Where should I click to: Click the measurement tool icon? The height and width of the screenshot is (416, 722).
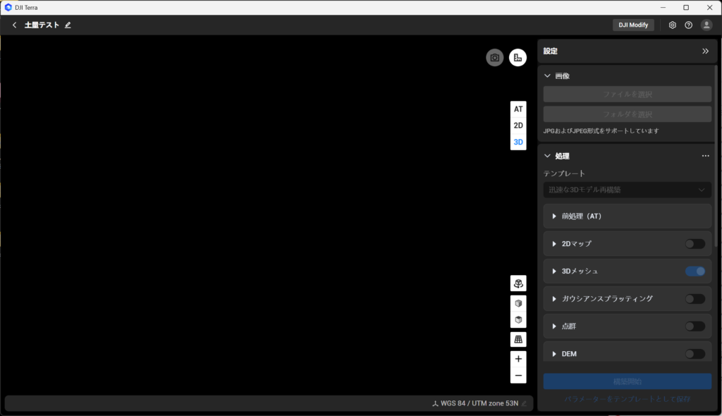(518, 58)
